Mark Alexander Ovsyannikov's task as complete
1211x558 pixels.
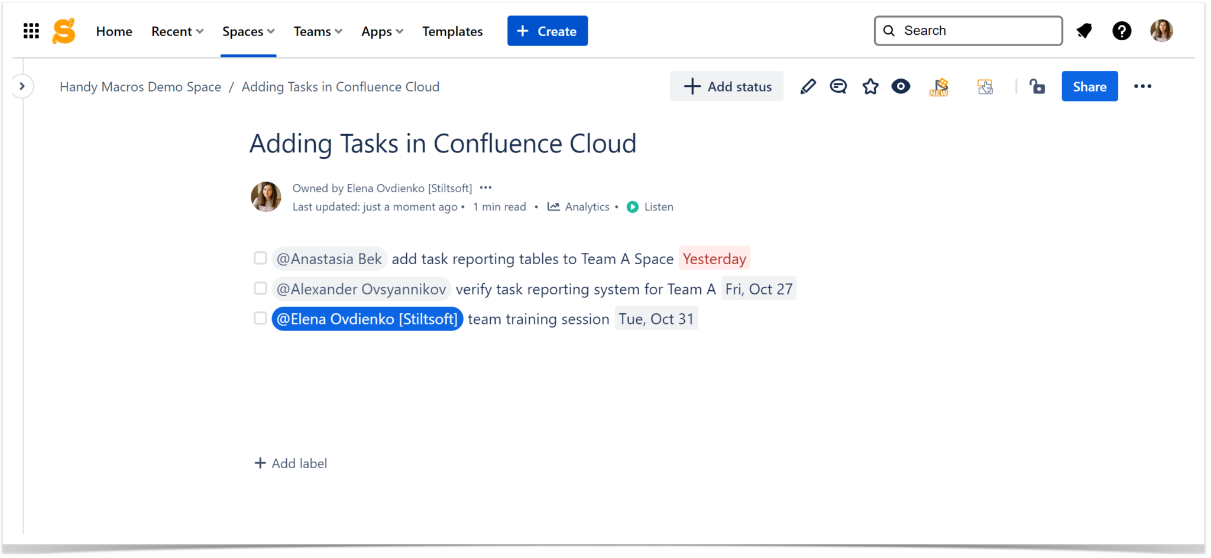tap(260, 288)
